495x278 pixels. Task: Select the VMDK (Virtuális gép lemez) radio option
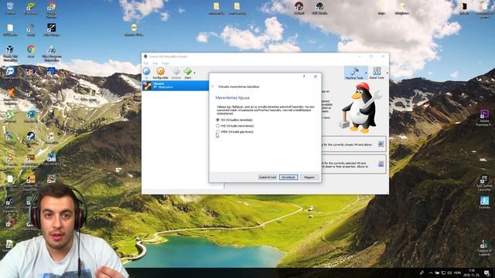217,132
